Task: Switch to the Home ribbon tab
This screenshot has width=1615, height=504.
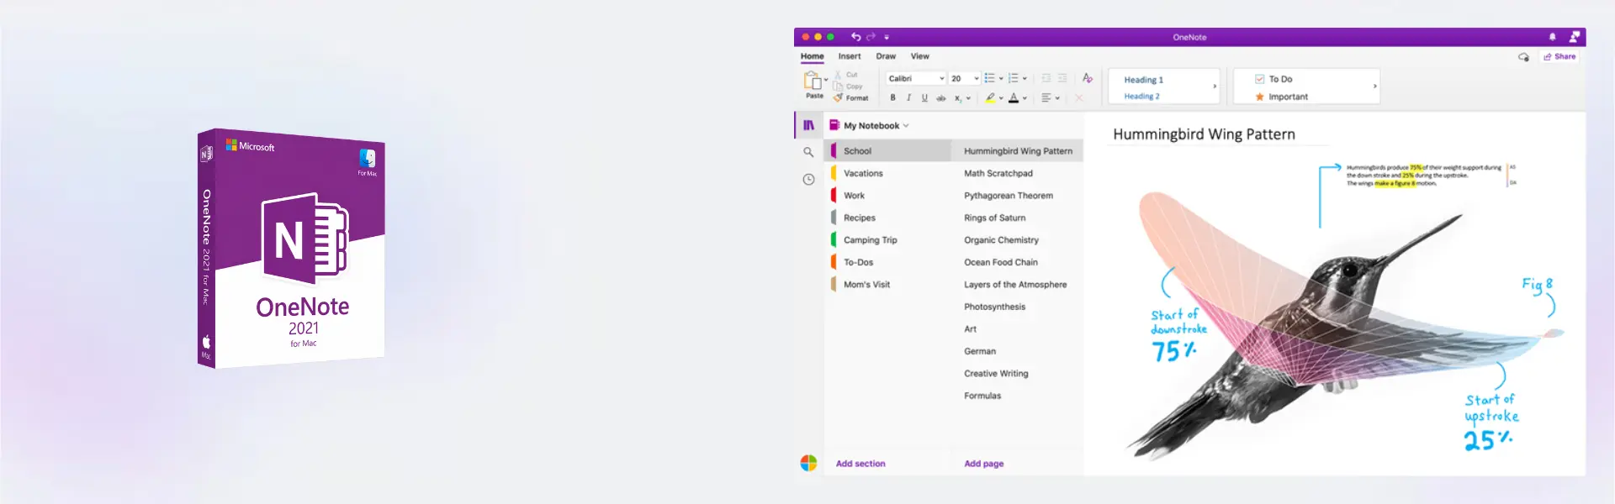Action: coord(812,56)
